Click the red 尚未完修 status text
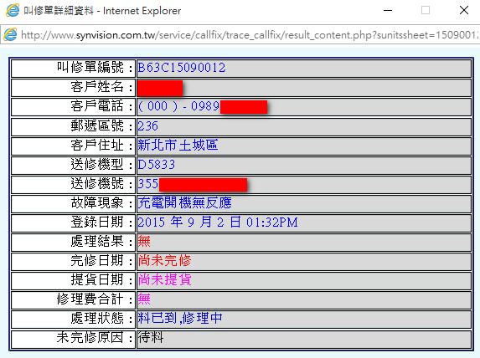This screenshot has width=480, height=358. click(165, 261)
